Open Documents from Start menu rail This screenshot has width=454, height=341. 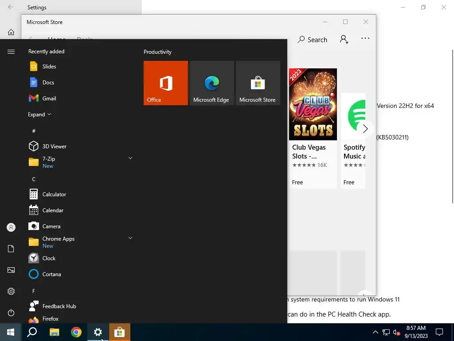coord(11,249)
